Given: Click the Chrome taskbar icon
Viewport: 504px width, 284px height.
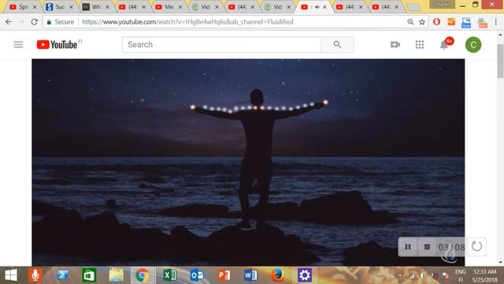Looking at the screenshot, I should [x=142, y=275].
